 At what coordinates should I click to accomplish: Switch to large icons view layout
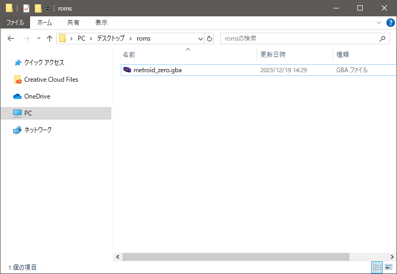pos(389,268)
